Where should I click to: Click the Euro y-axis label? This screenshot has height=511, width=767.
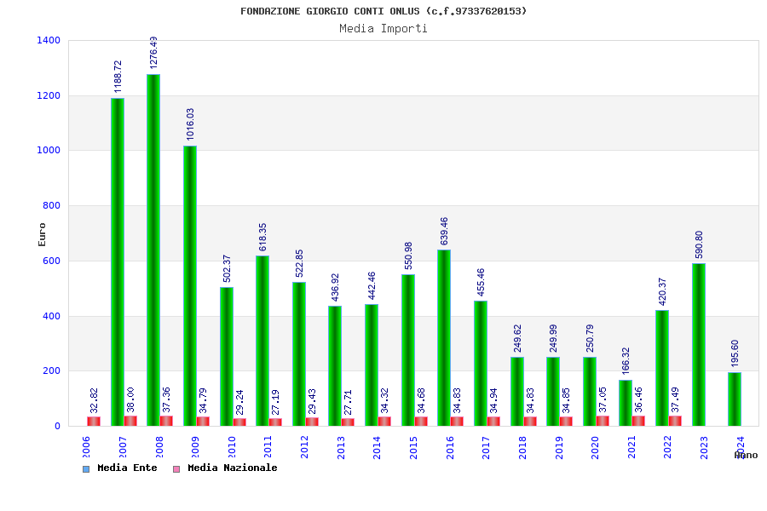coord(42,235)
